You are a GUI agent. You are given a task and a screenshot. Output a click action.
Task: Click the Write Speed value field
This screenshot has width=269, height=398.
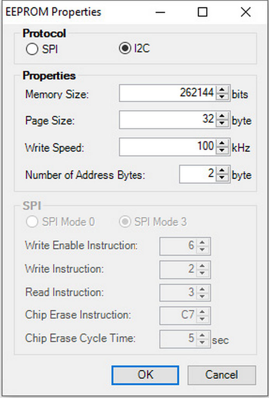click(x=168, y=147)
